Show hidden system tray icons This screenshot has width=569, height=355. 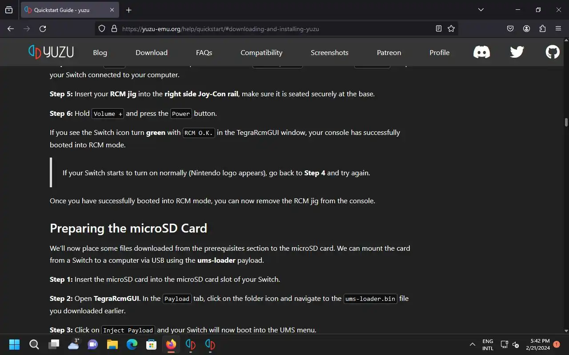(472, 344)
